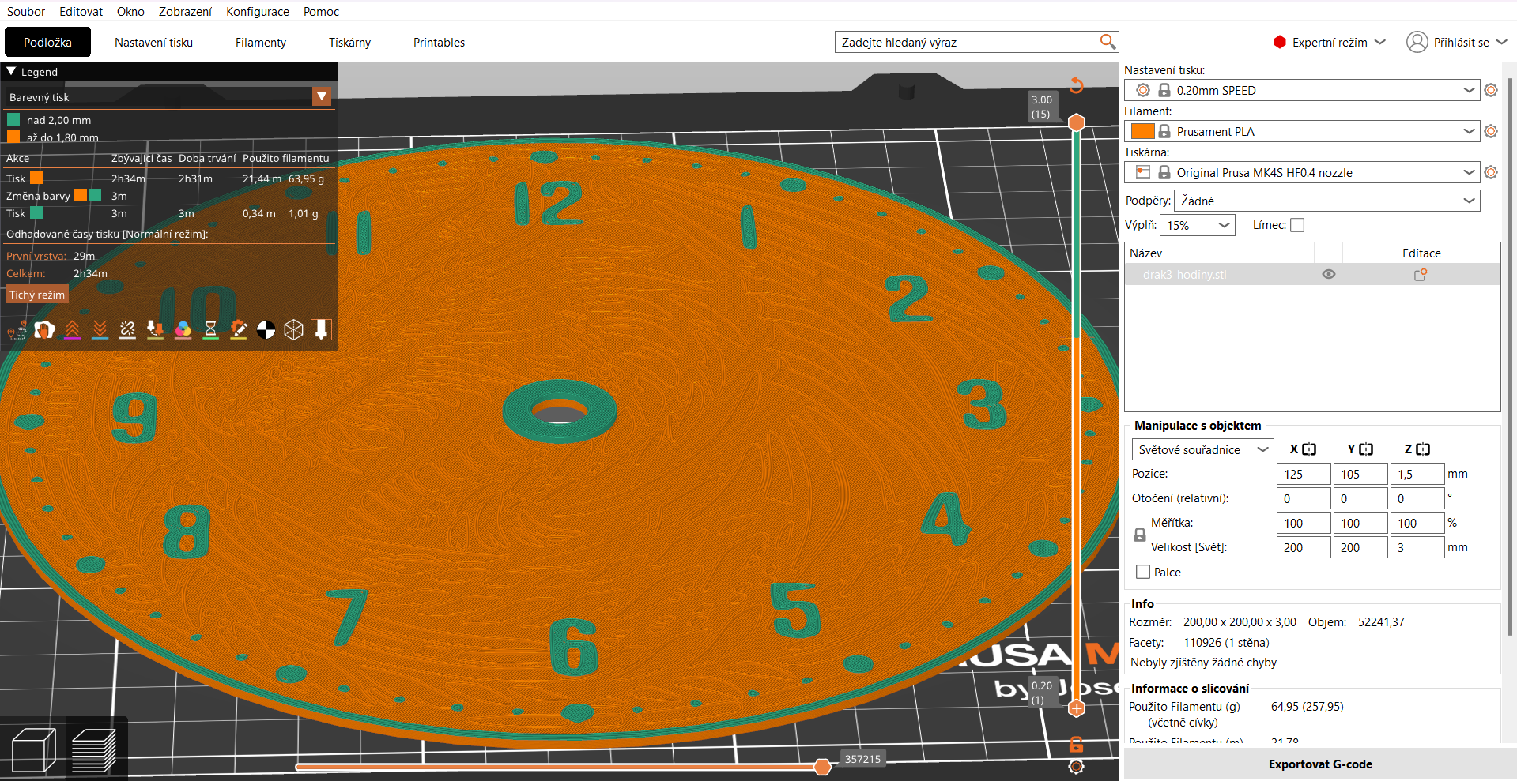The width and height of the screenshot is (1517, 781).
Task: Toggle shells wireframe cube icon
Action: click(x=293, y=330)
